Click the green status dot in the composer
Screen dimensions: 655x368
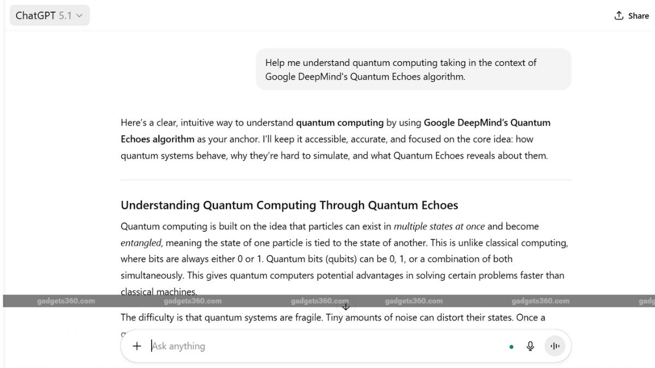(511, 346)
